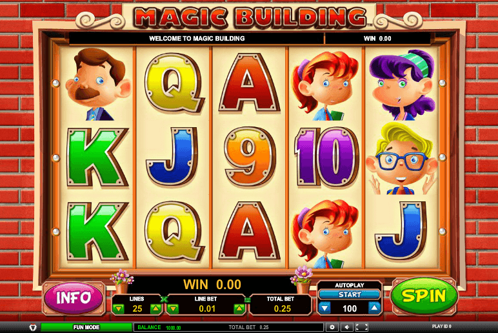Click the purple-haired girl symbol
This screenshot has height=333, width=498.
click(x=402, y=85)
